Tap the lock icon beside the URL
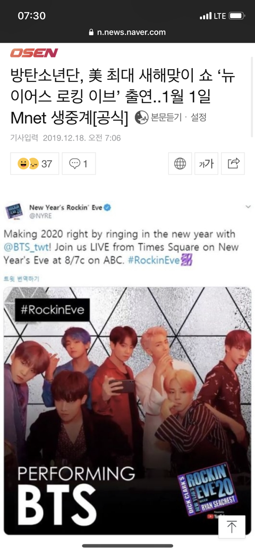Viewport: 255px width, 553px height. (91, 32)
